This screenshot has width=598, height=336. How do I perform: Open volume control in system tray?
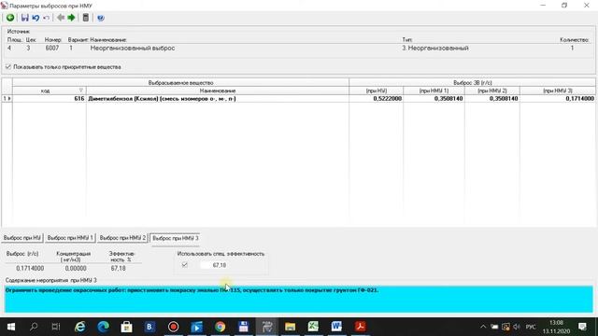(x=517, y=327)
